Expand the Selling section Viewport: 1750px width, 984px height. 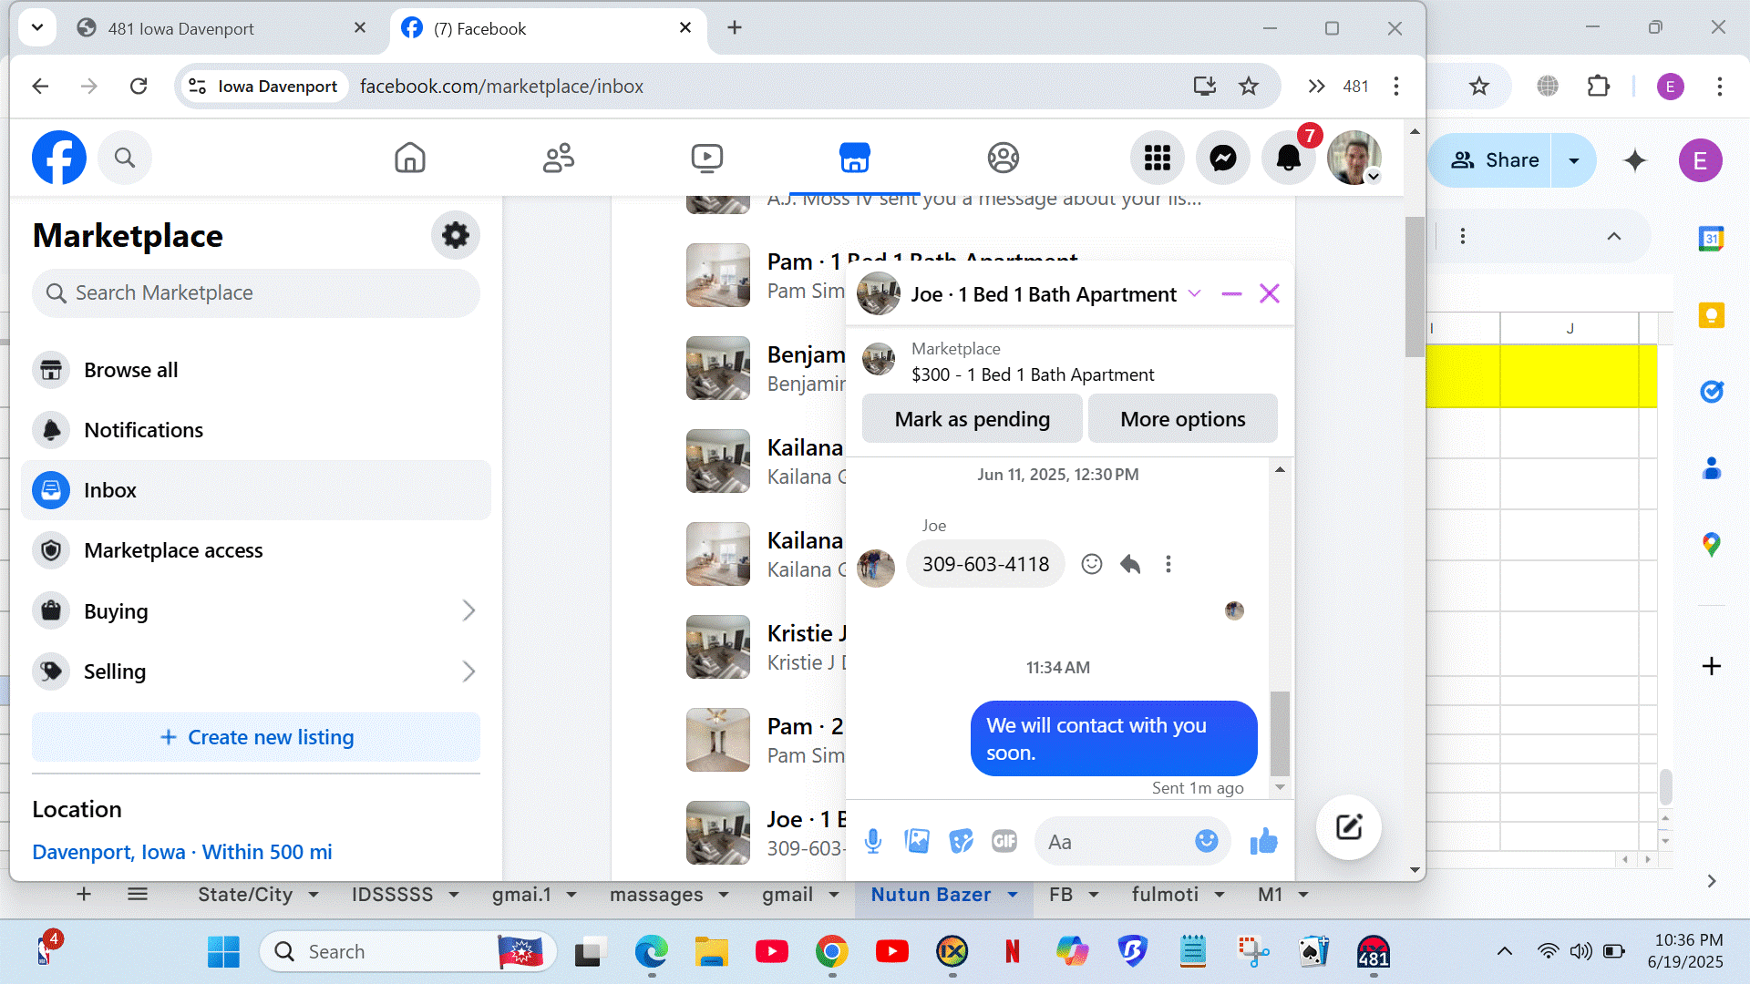tap(468, 671)
